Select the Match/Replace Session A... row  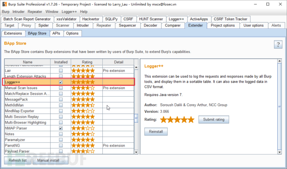coord(69,94)
